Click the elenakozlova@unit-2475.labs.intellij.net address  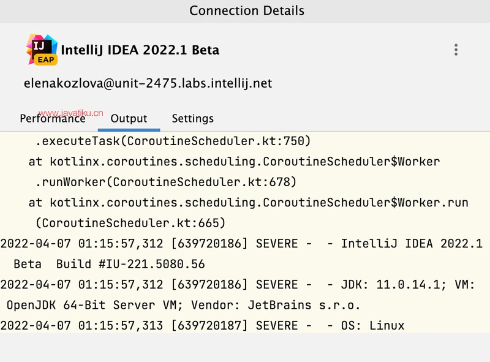pos(148,83)
